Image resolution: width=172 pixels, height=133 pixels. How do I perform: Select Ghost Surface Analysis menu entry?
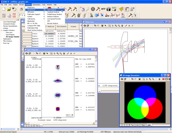(35, 30)
